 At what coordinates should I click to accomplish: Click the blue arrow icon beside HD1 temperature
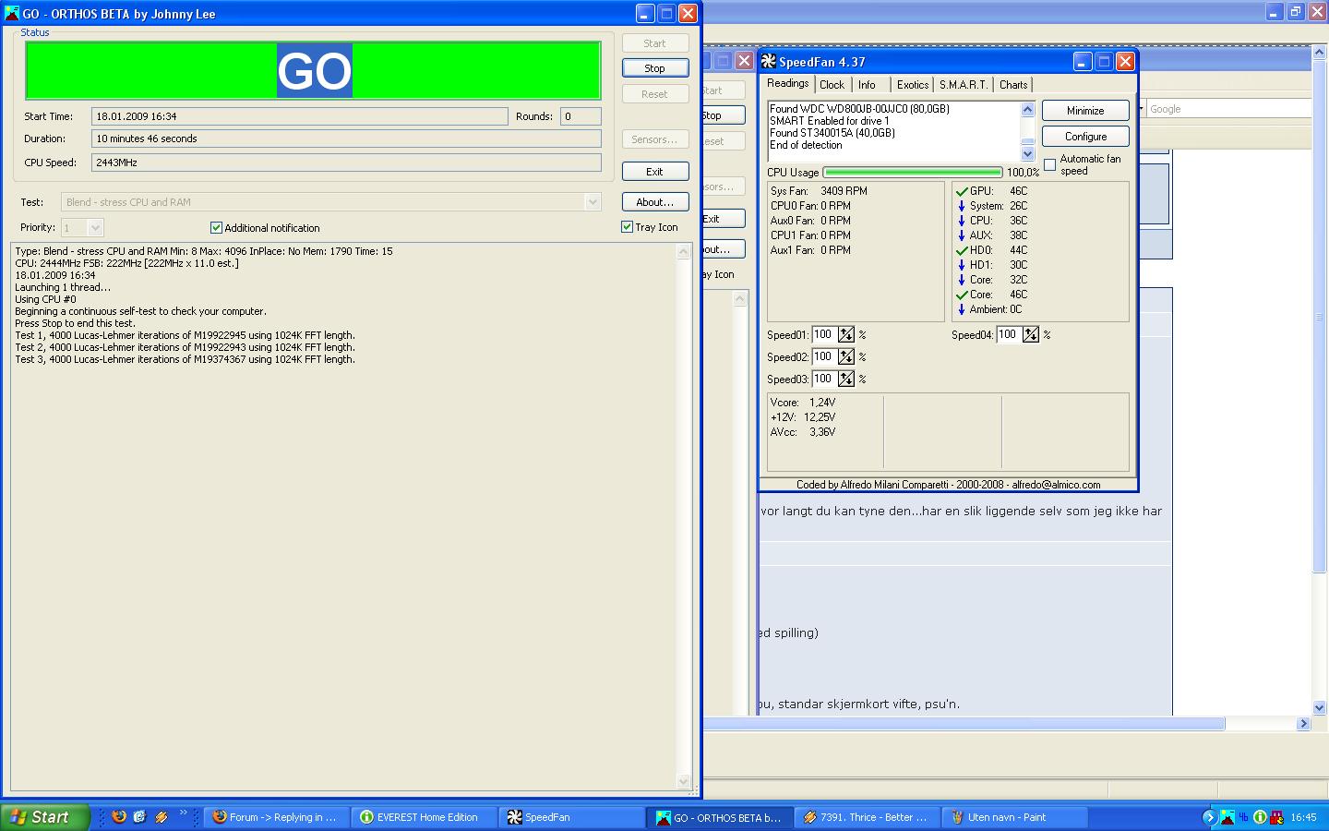click(x=962, y=265)
